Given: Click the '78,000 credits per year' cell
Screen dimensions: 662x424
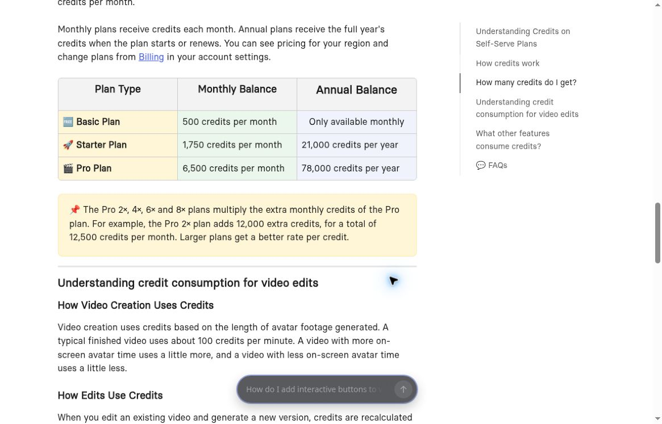Looking at the screenshot, I should tap(357, 169).
